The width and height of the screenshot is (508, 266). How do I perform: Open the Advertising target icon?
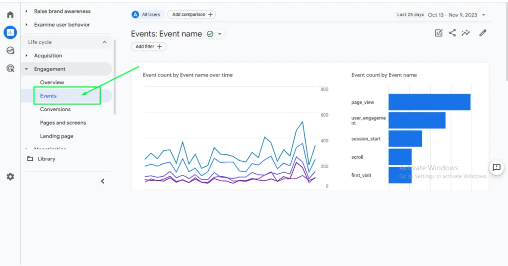[x=10, y=68]
